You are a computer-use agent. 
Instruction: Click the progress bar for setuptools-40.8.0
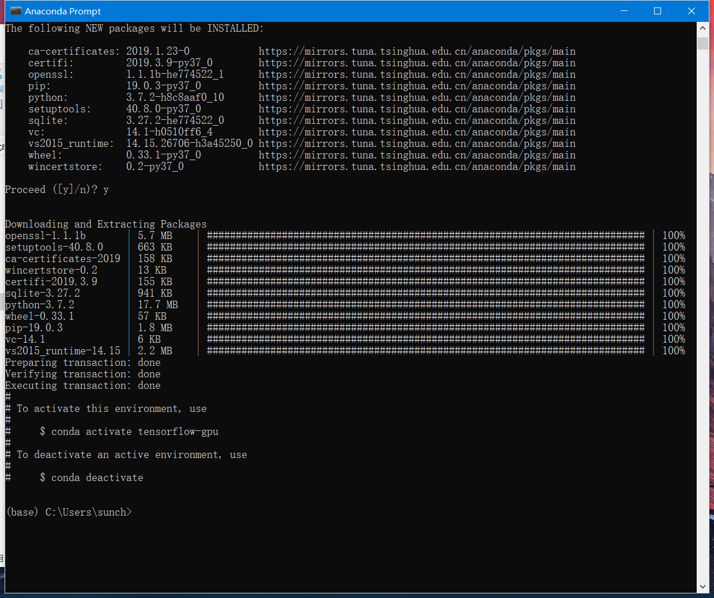[x=426, y=247]
